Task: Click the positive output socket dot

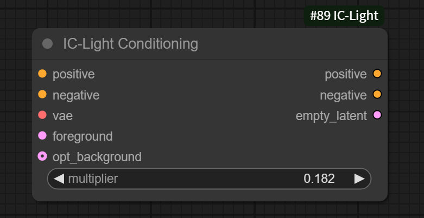Action: [377, 74]
